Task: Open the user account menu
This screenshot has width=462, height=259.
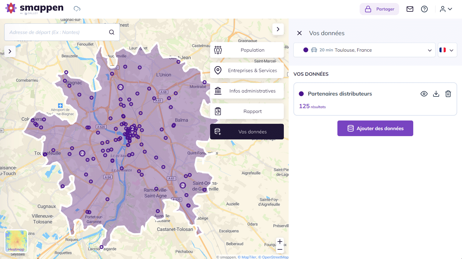Action: [446, 9]
